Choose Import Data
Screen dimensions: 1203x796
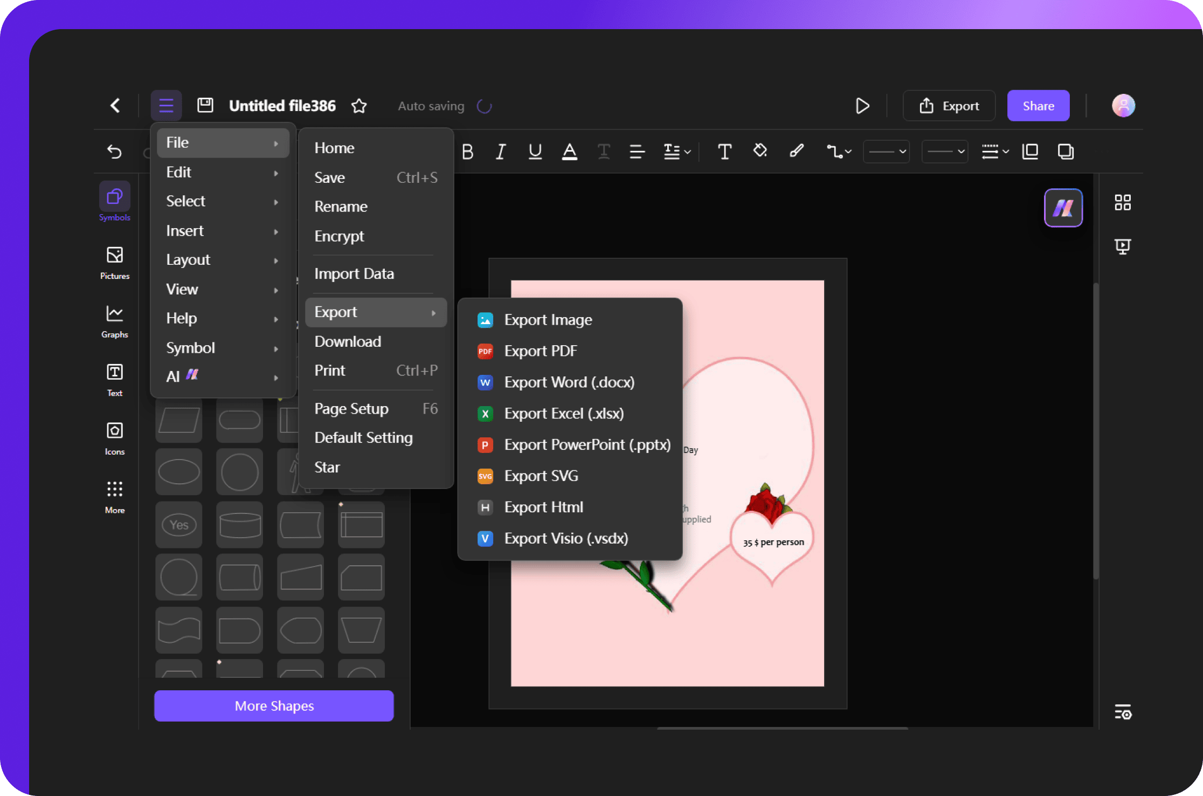(376, 274)
